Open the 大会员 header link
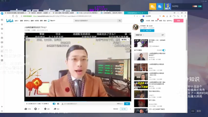Image resolution: width=208 pixels, height=117 pixels. [148, 21]
